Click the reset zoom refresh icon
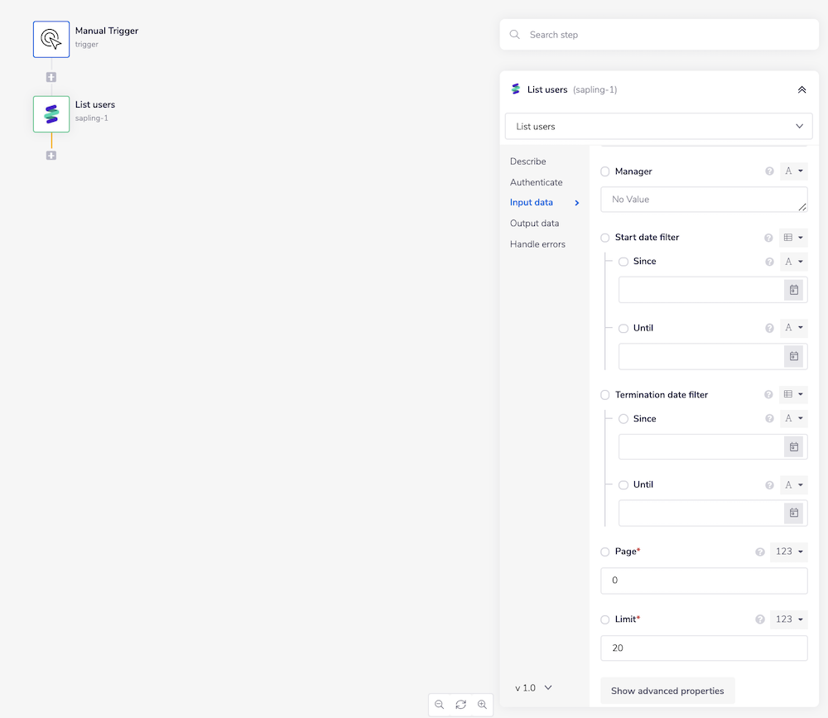The width and height of the screenshot is (828, 718). coord(460,705)
